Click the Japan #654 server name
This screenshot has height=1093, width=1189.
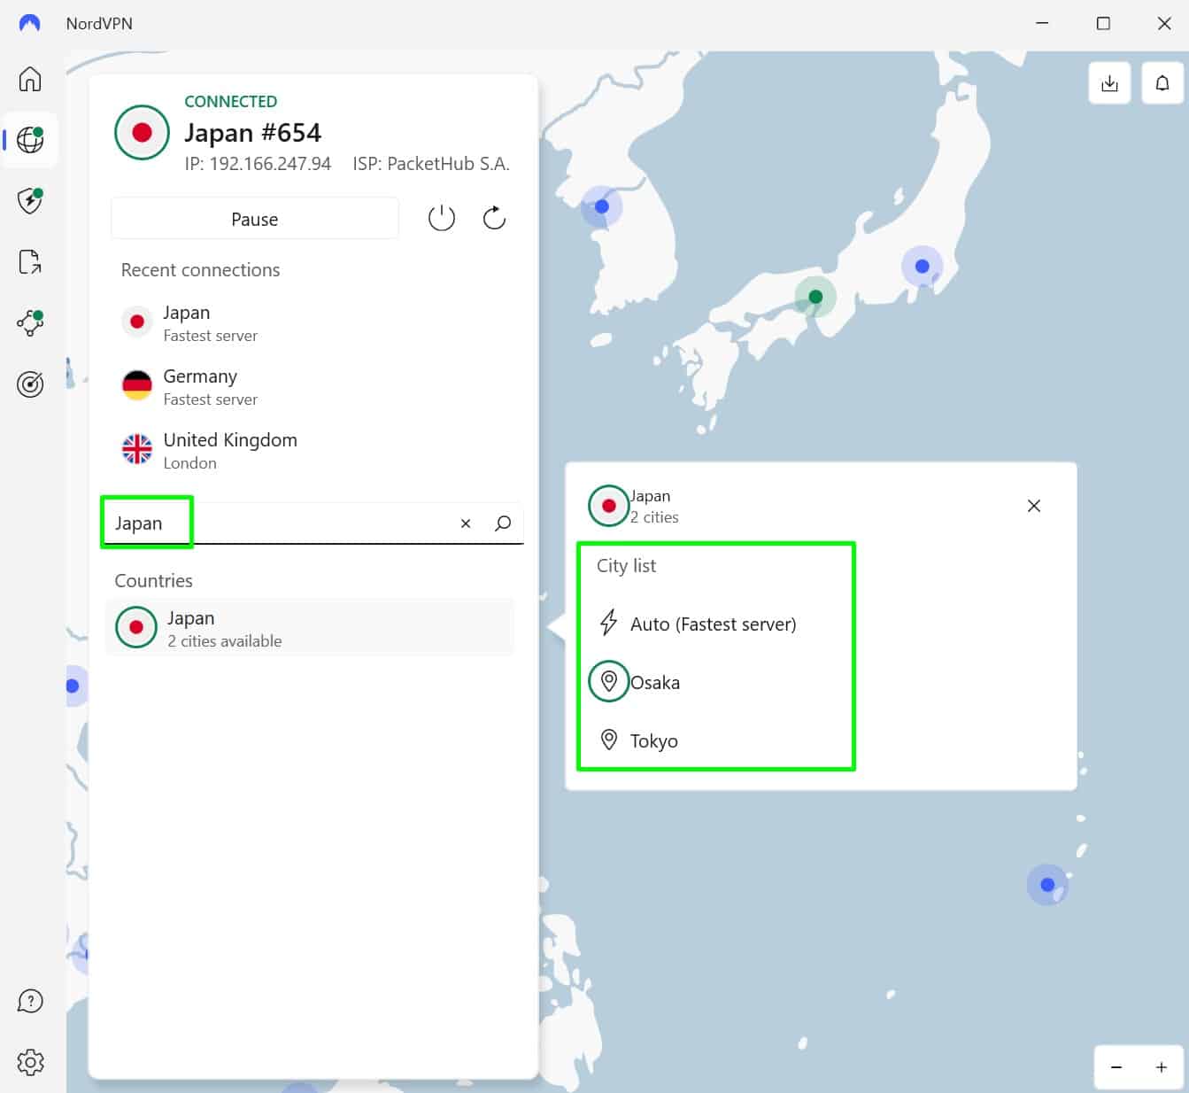253,133
